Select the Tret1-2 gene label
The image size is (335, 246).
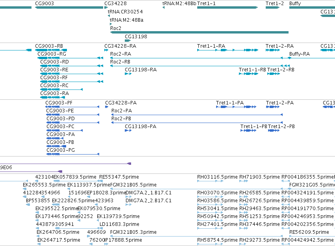click(x=275, y=4)
